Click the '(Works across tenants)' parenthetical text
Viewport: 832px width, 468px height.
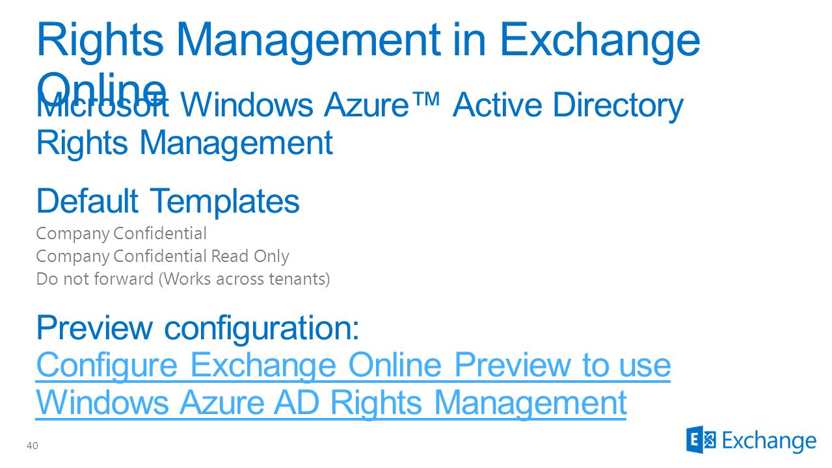[245, 279]
